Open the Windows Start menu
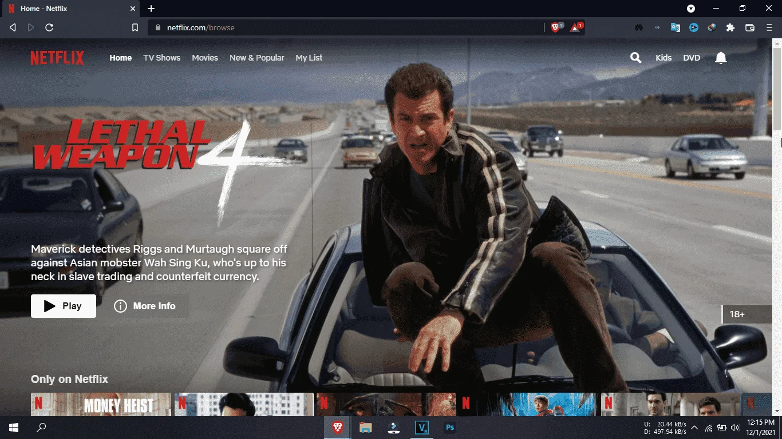 point(14,428)
